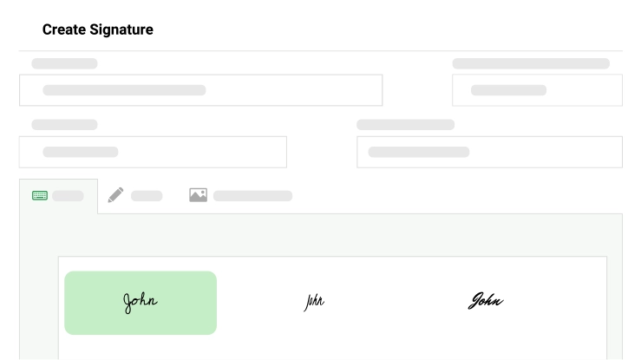This screenshot has width=641, height=360.
Task: Click the top-right input field
Action: 537,90
